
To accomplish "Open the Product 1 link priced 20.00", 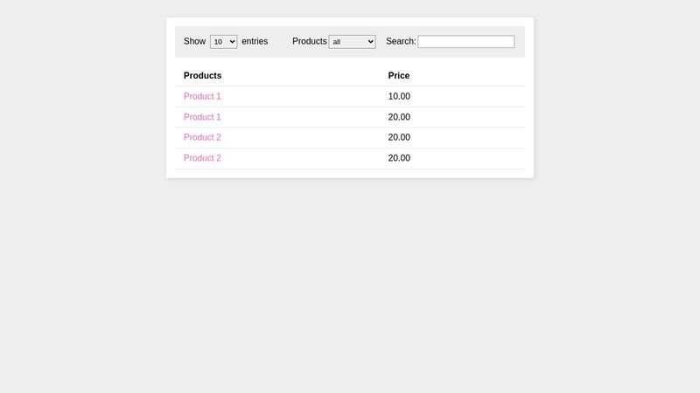I will point(202,117).
